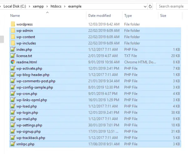Viewport: 188px width, 154px height.
Task: Navigate to Local Disk (C:) breadcrumb
Action: (x=15, y=6)
